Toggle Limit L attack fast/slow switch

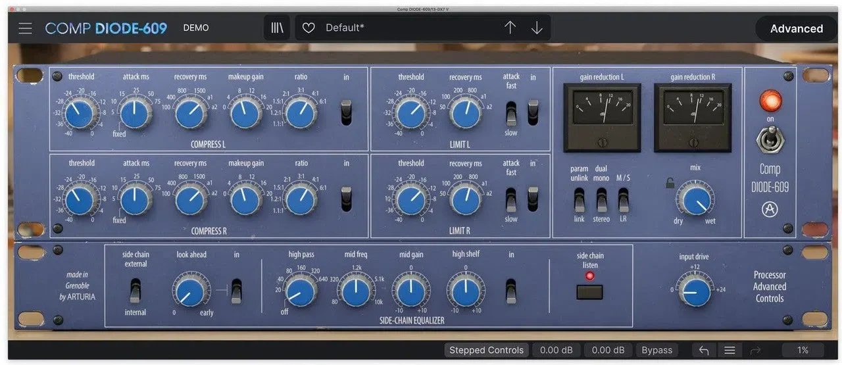pyautogui.click(x=511, y=113)
